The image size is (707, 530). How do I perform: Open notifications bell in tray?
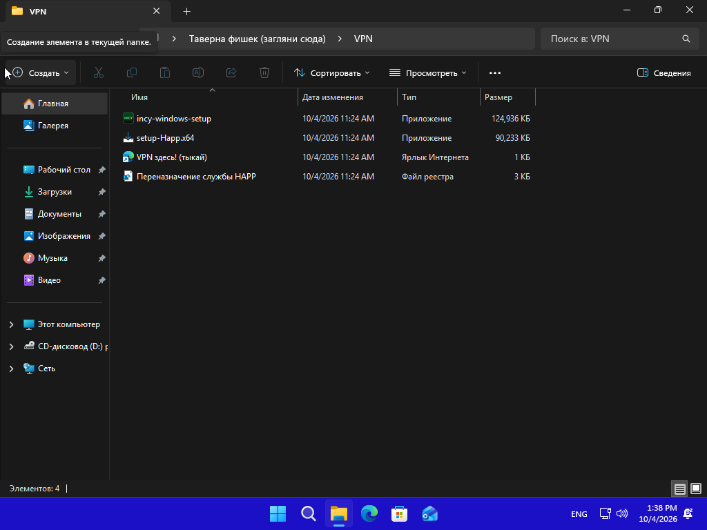(x=688, y=513)
